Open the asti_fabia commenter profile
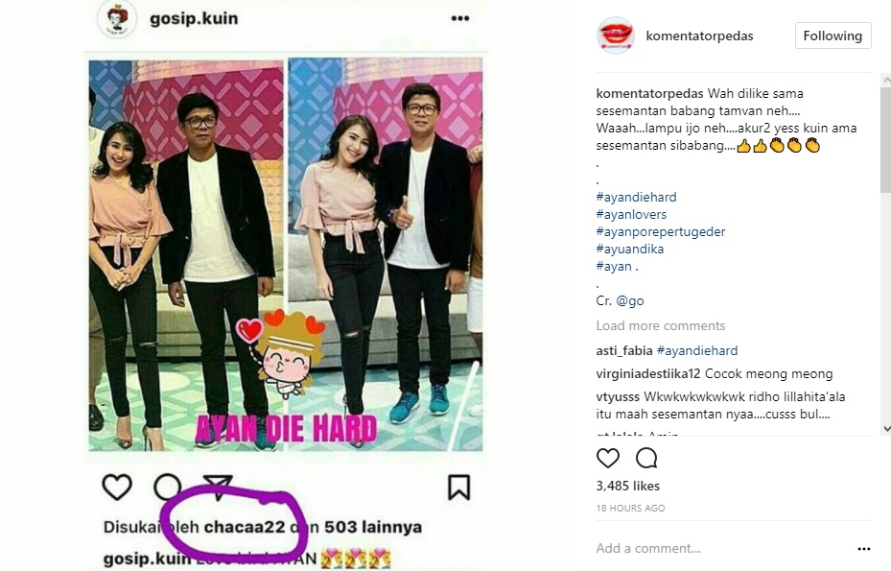891x571 pixels. point(624,351)
